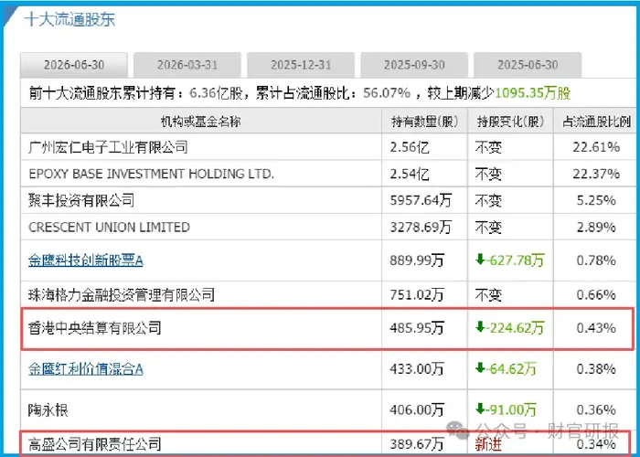Select 香港中央结算有限公司 row name

pos(95,327)
